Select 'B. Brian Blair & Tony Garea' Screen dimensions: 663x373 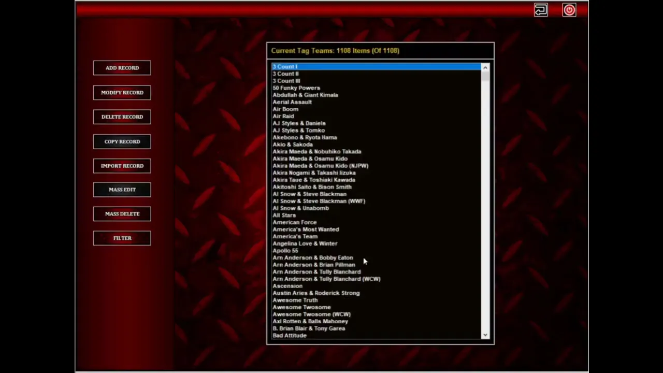(x=377, y=328)
